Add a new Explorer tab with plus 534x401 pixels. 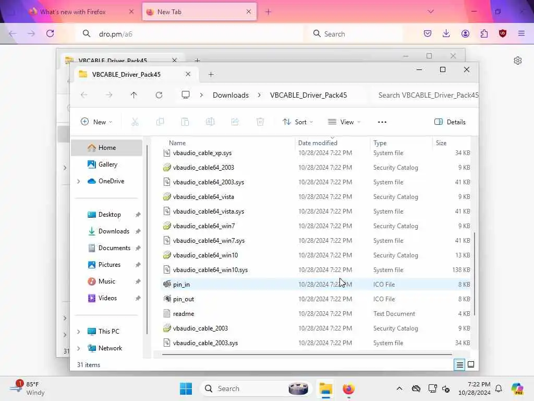(211, 74)
